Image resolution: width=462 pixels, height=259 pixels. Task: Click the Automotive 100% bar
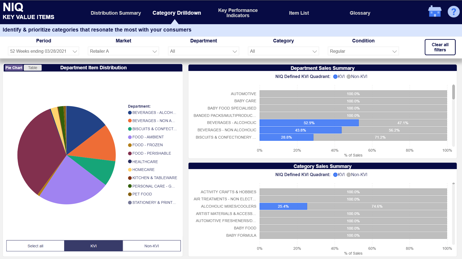(353, 94)
